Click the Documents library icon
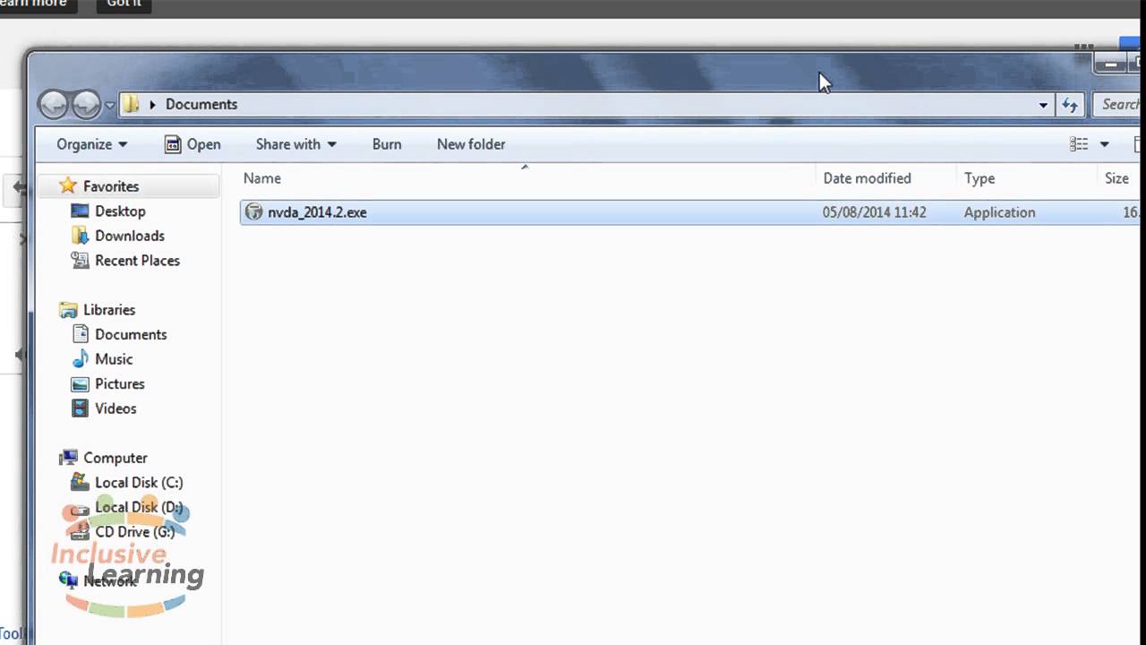Screen dimensions: 1146x645 tap(80, 334)
